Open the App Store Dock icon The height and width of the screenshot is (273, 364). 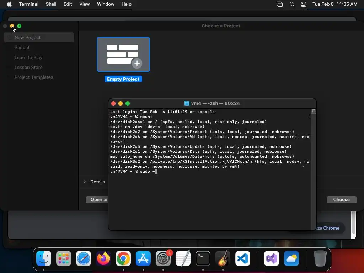click(143, 258)
